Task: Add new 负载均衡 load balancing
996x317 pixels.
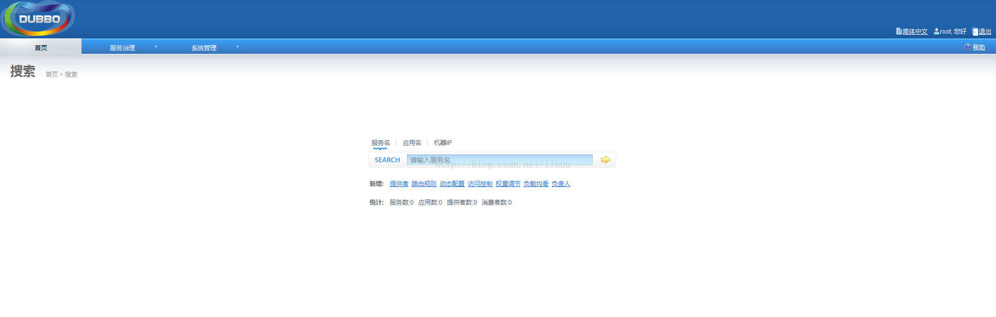Action: click(536, 184)
